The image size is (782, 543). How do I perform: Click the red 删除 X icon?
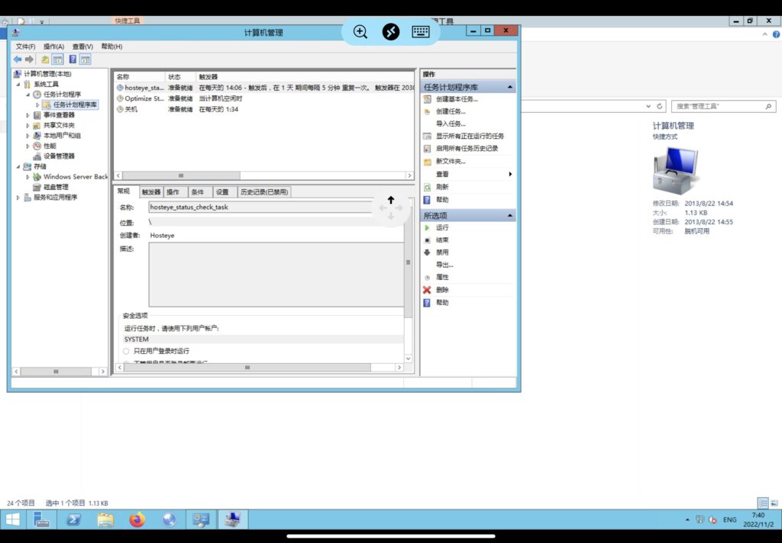428,290
